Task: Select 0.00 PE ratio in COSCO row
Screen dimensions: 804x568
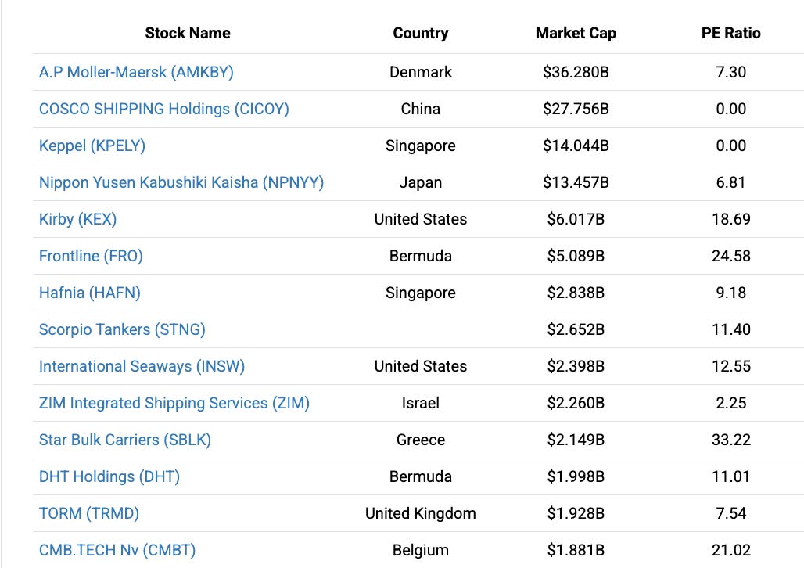Action: coord(730,110)
